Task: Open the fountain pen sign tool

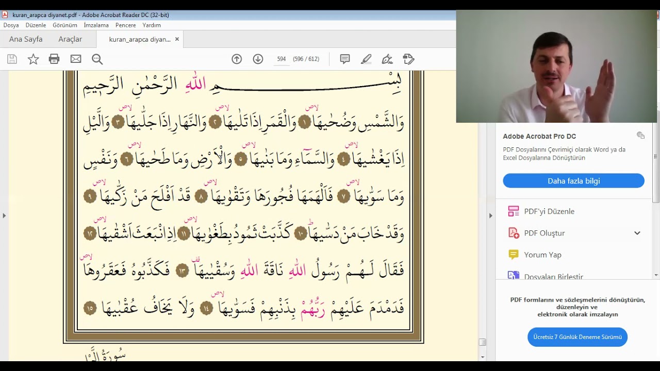Action: pyautogui.click(x=387, y=59)
